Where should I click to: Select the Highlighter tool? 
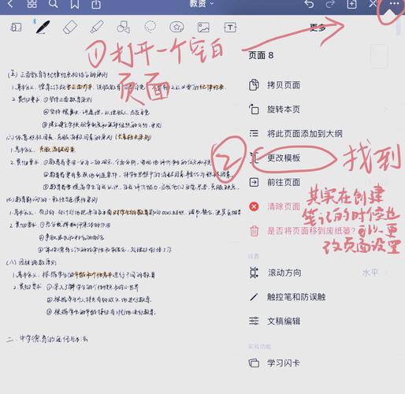tap(97, 27)
